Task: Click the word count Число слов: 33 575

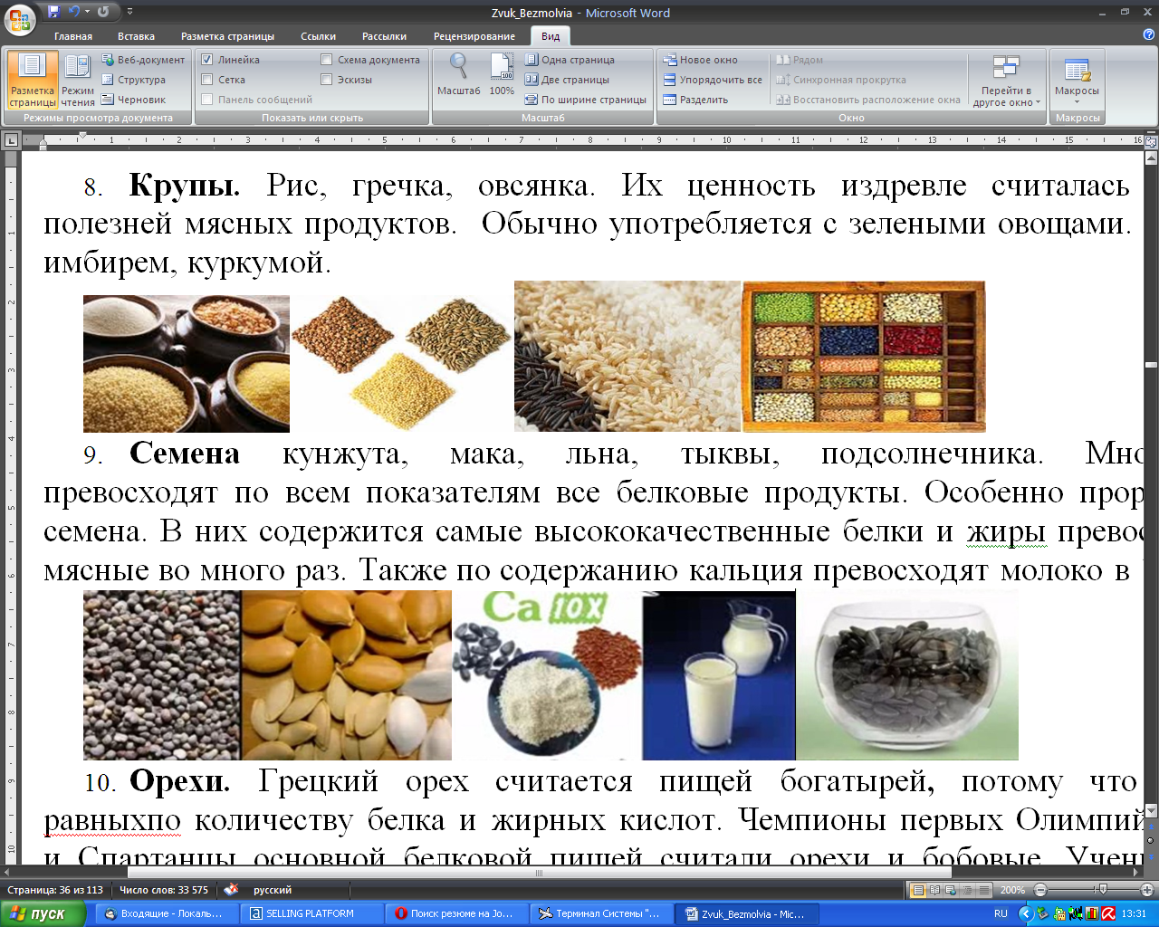Action: click(x=164, y=890)
